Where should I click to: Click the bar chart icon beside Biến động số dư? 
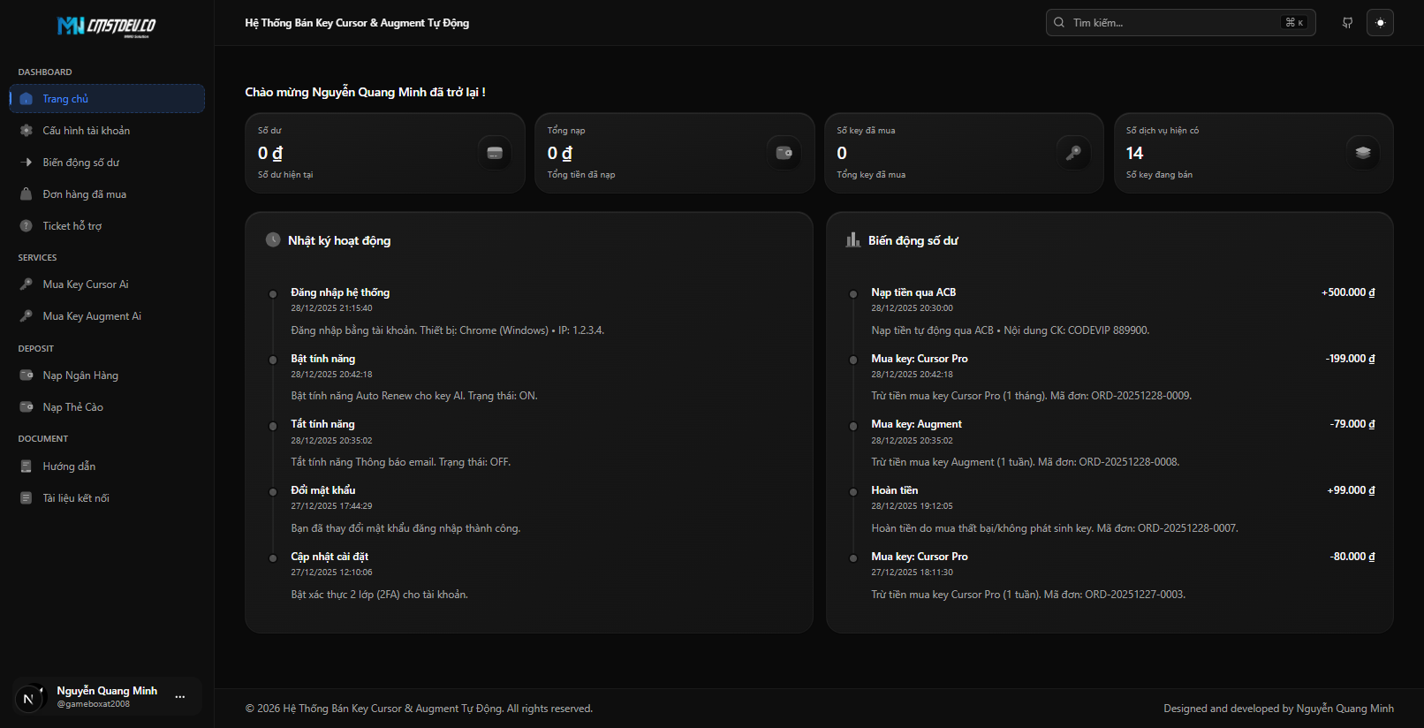(x=852, y=240)
